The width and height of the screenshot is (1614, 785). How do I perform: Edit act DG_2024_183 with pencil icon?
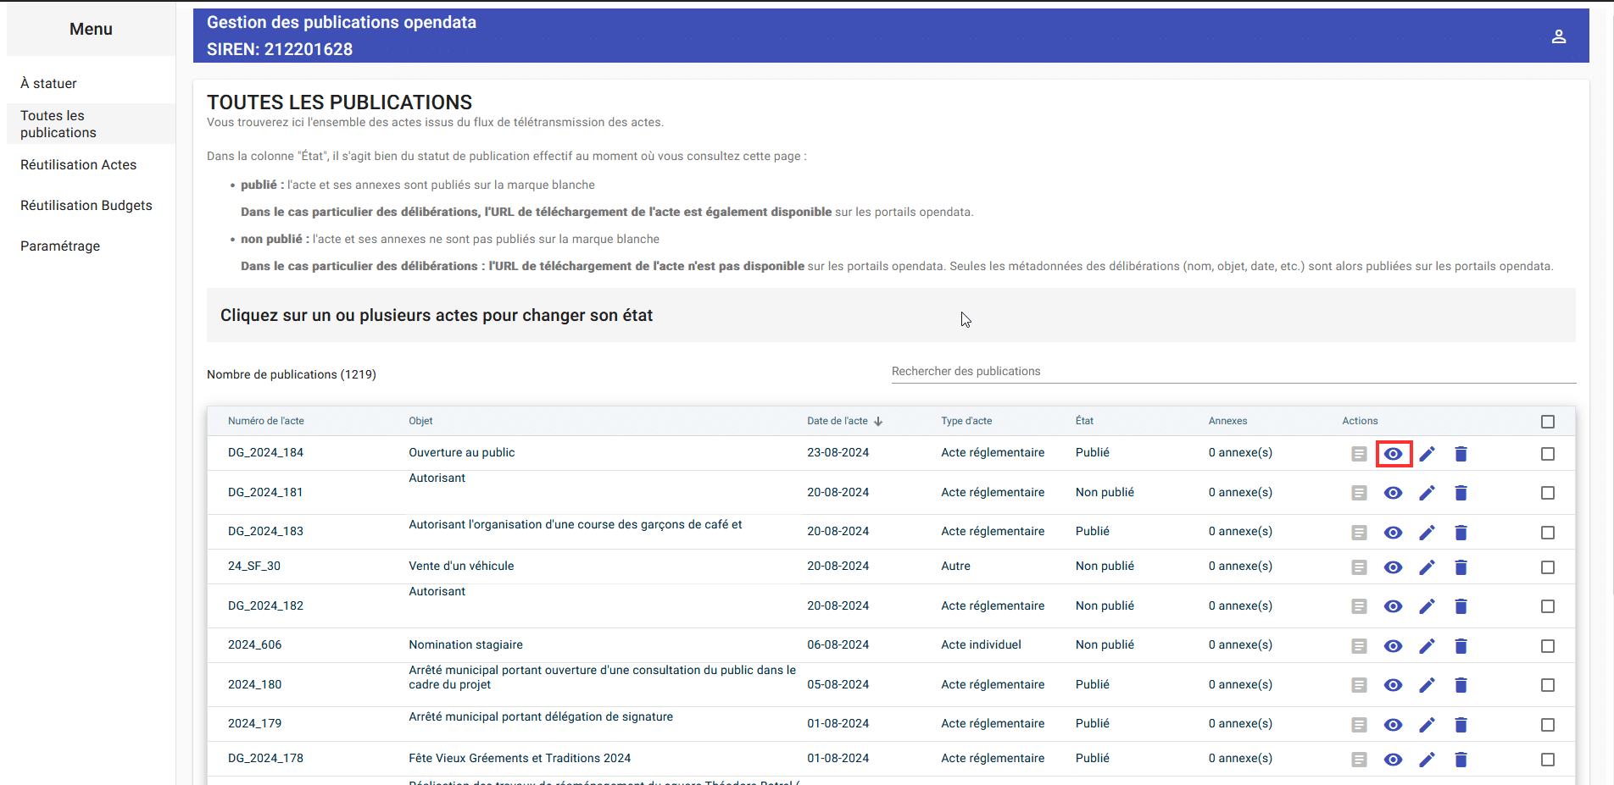(1427, 533)
